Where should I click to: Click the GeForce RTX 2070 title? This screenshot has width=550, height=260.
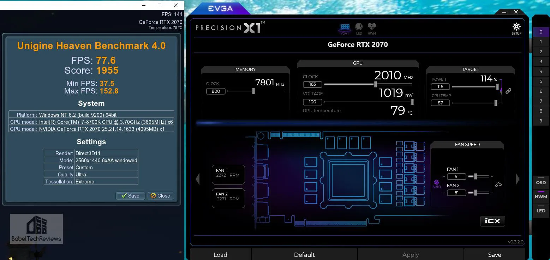[358, 45]
